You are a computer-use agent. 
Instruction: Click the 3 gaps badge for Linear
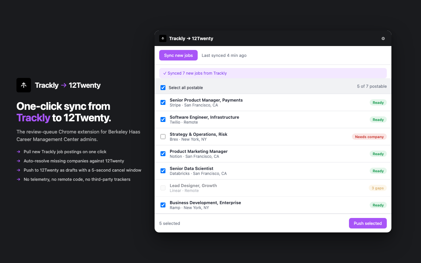tap(378, 188)
